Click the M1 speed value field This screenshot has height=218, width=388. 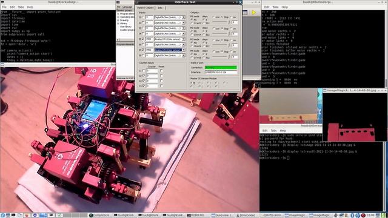pos(235,22)
